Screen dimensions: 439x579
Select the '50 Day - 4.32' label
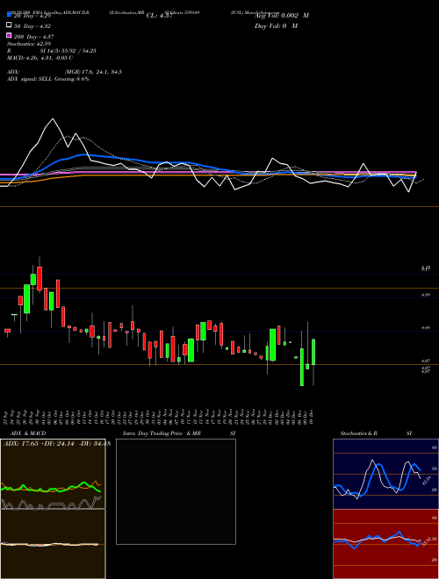tap(32, 26)
